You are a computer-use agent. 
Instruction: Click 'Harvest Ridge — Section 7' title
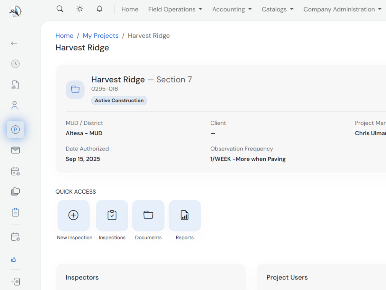click(x=142, y=80)
